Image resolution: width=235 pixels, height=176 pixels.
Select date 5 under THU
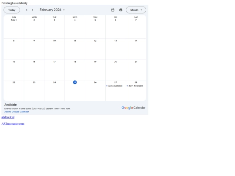click(95, 20)
